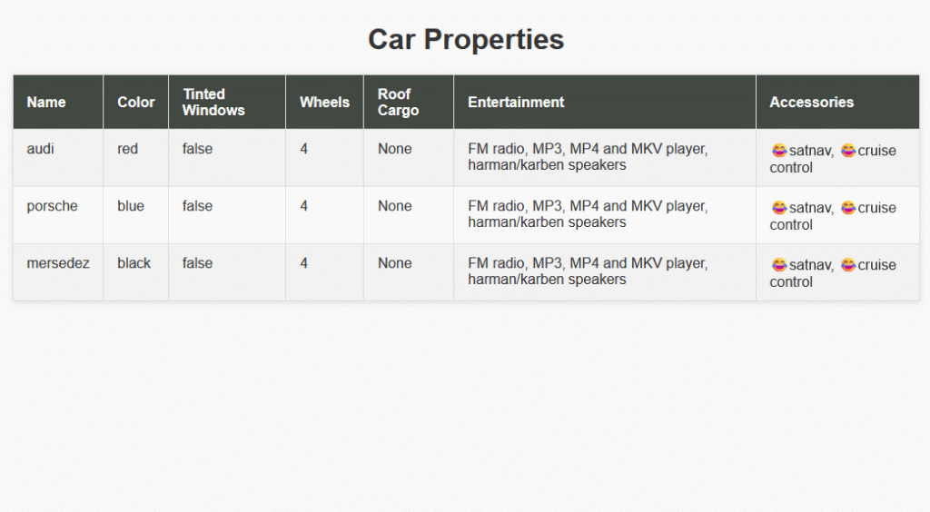Image resolution: width=930 pixels, height=512 pixels.
Task: Click the satnav emoji in the mersedez row
Action: 779,265
